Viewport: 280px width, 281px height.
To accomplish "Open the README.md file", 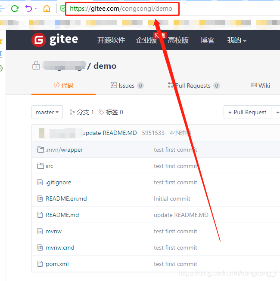I will (62, 215).
